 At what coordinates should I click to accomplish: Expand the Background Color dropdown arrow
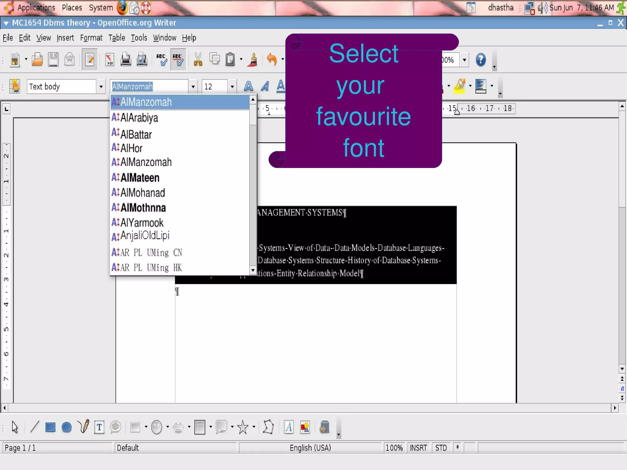(x=492, y=86)
